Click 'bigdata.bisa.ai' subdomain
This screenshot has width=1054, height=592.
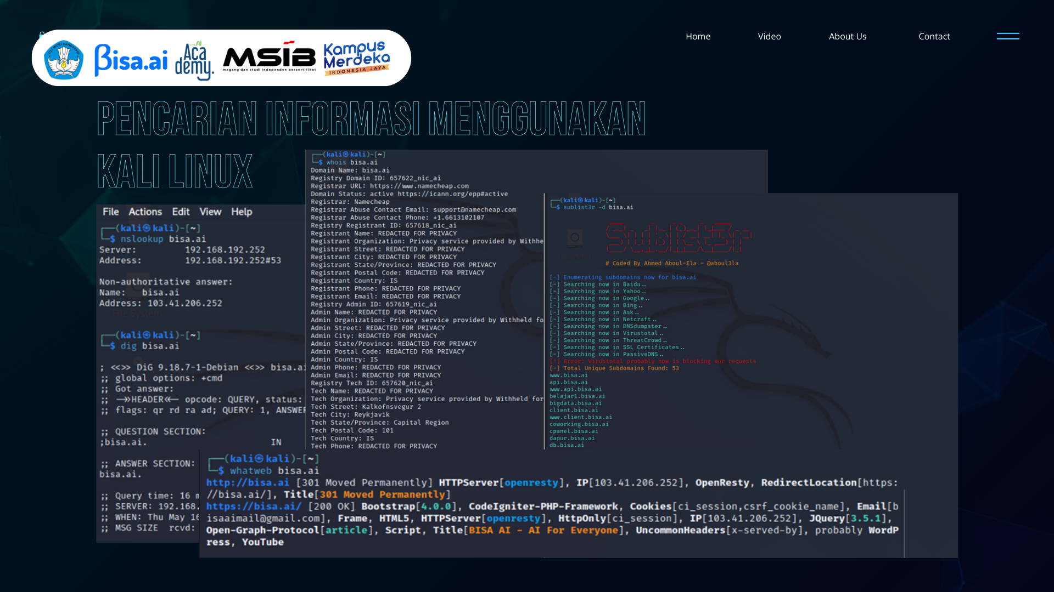(x=575, y=403)
